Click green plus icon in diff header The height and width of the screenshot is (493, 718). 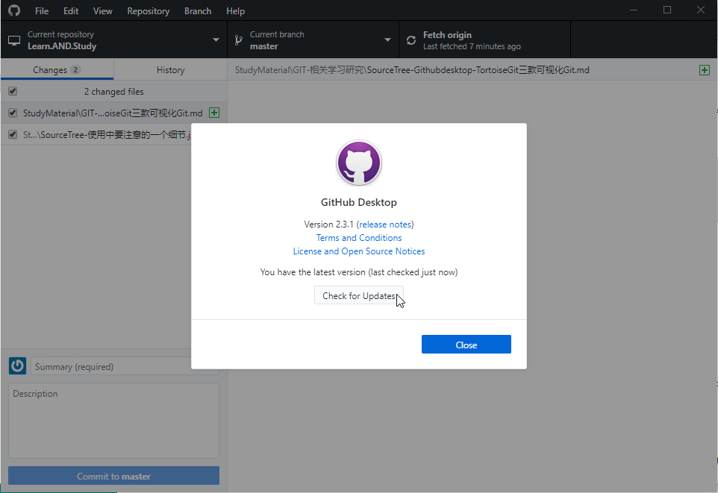(705, 70)
